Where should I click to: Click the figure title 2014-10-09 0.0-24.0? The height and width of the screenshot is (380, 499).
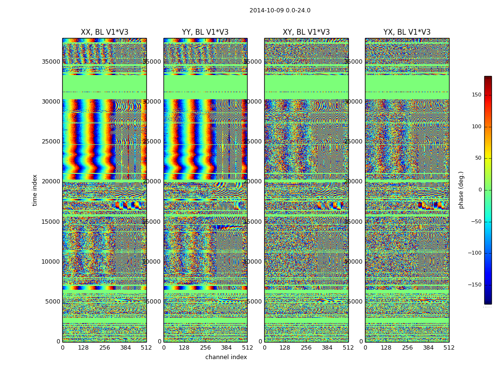point(280,10)
